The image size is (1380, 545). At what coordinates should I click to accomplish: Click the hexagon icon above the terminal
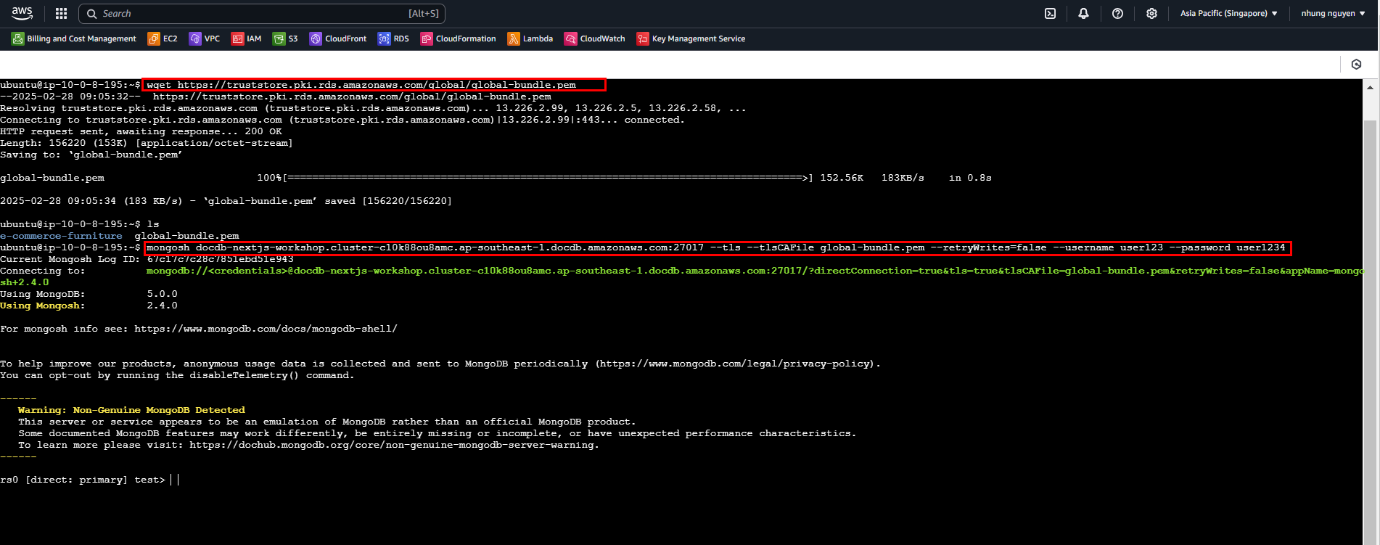pyautogui.click(x=1356, y=65)
